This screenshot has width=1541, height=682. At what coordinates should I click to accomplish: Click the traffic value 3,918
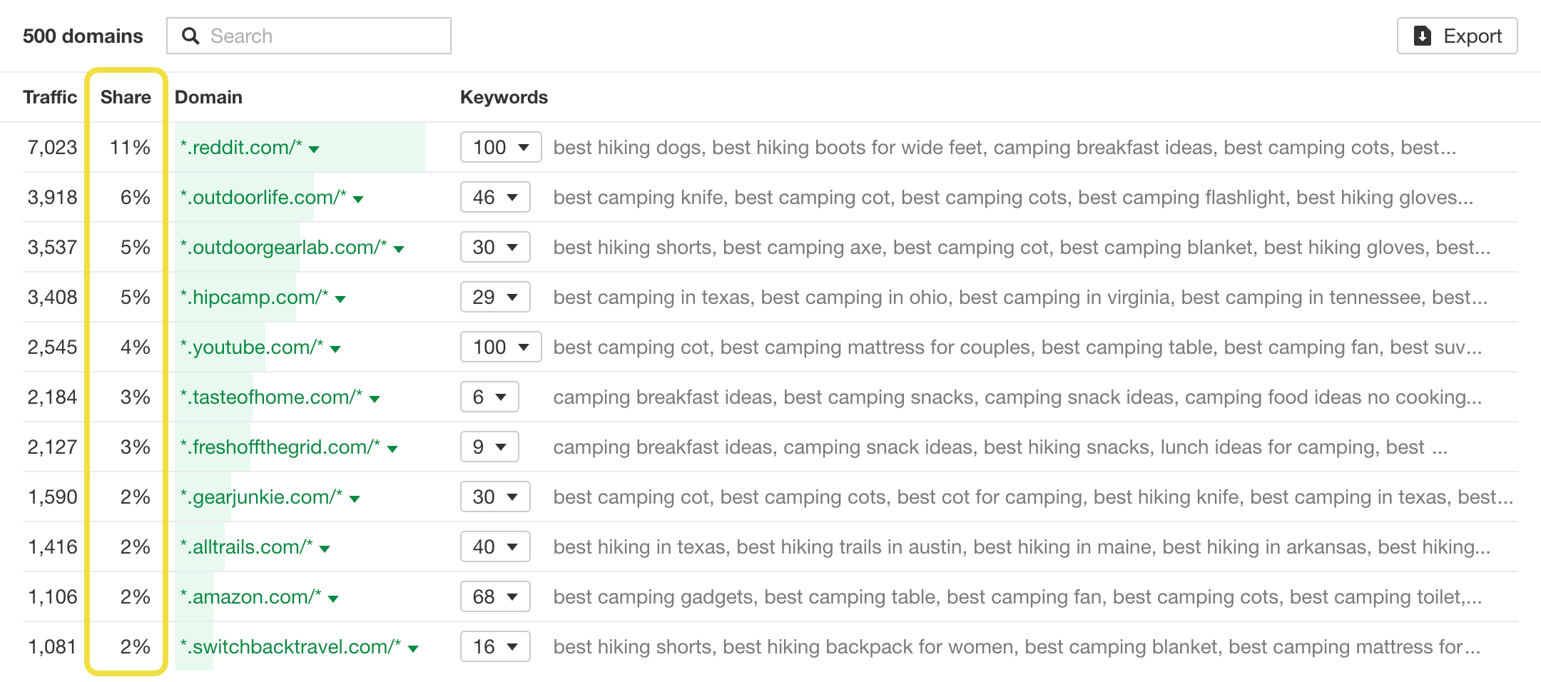click(x=52, y=197)
